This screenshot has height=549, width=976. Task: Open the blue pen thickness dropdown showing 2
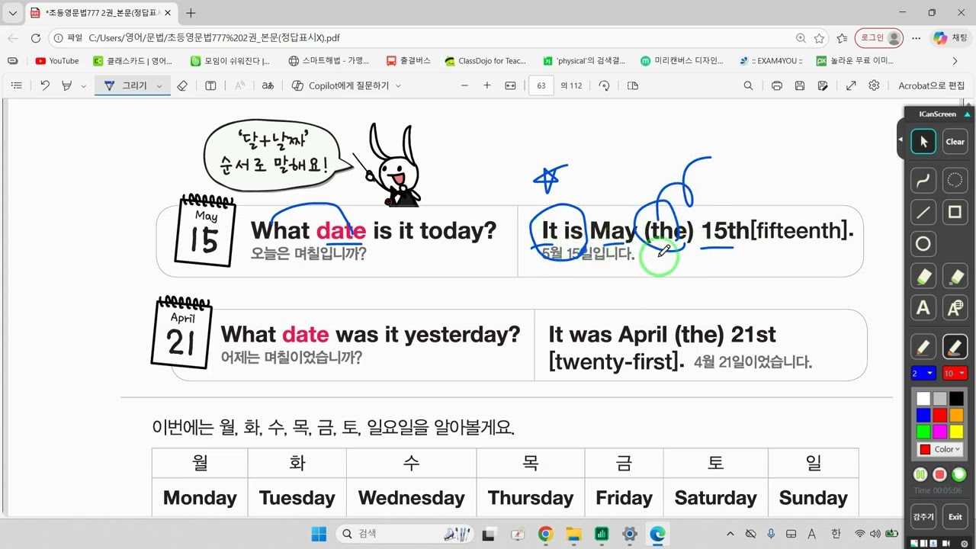(923, 373)
